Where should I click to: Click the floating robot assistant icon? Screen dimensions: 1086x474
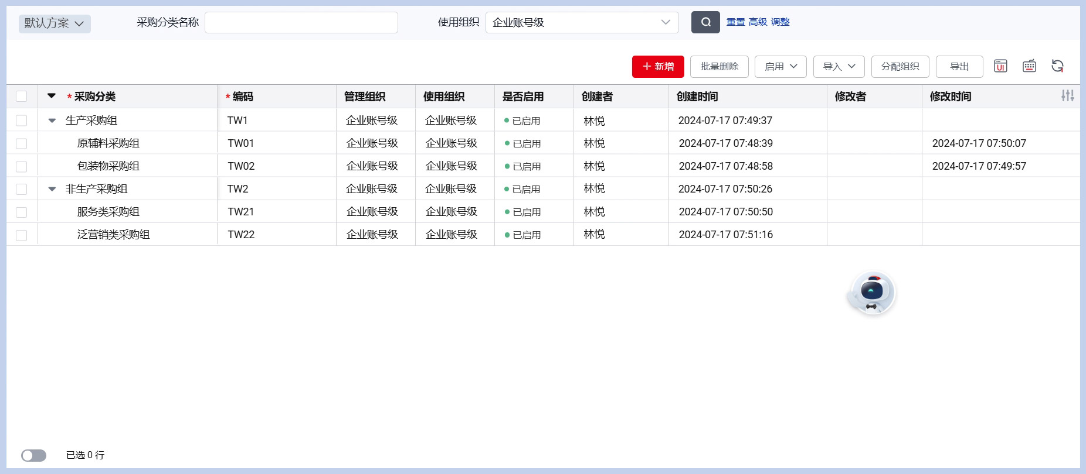872,292
